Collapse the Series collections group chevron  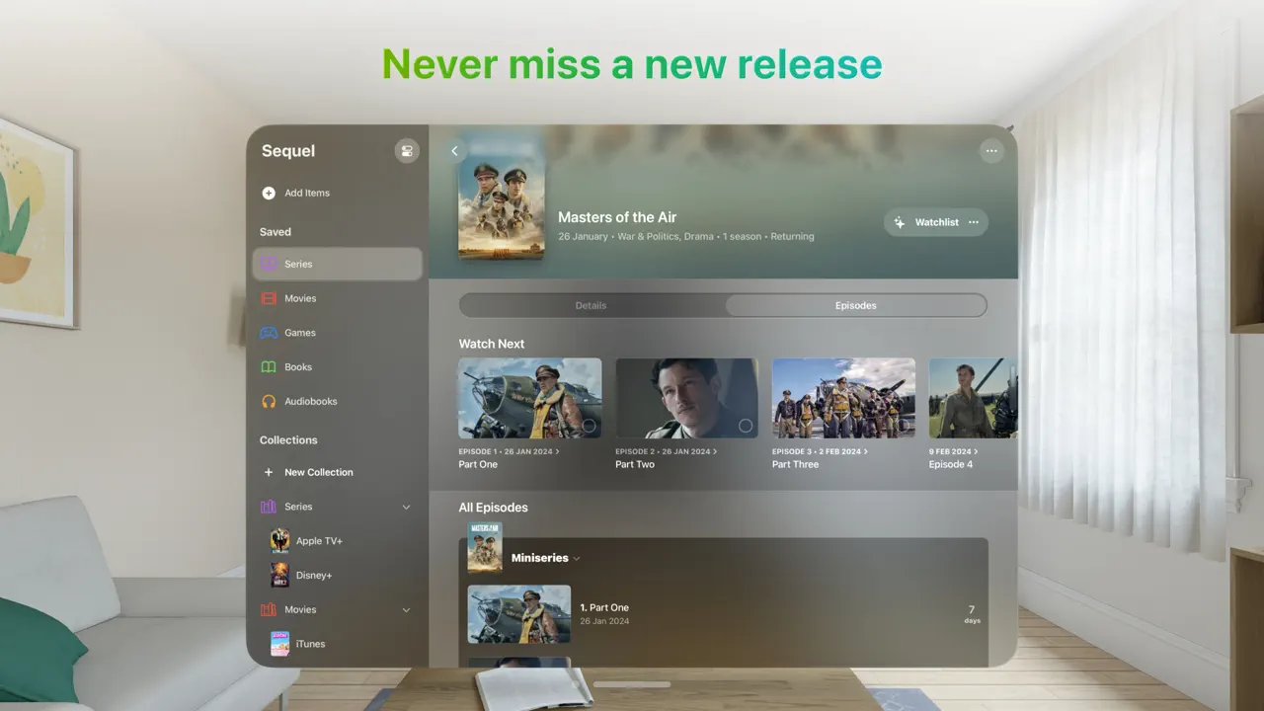point(406,507)
